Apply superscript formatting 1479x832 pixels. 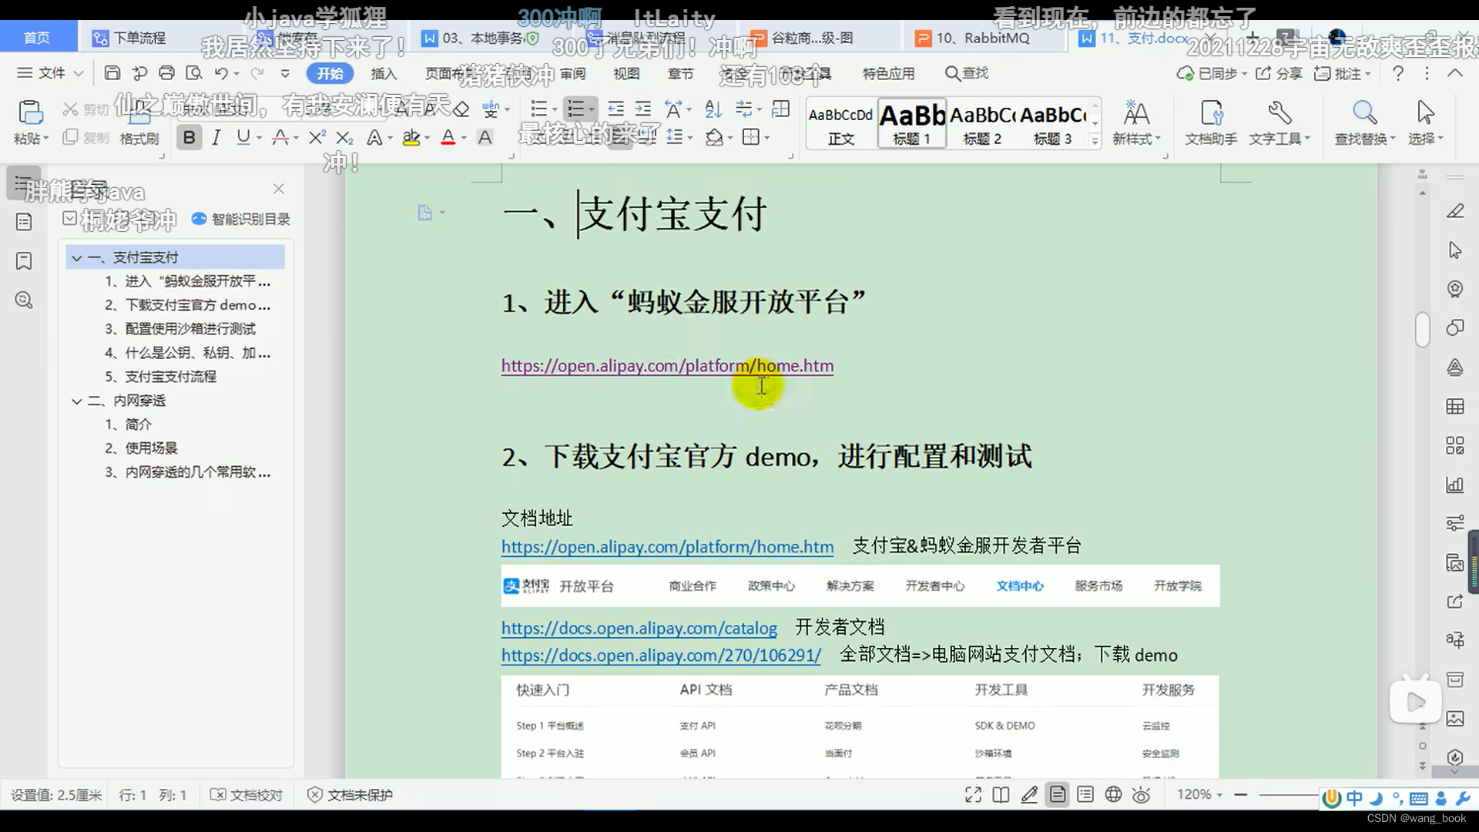pyautogui.click(x=317, y=138)
